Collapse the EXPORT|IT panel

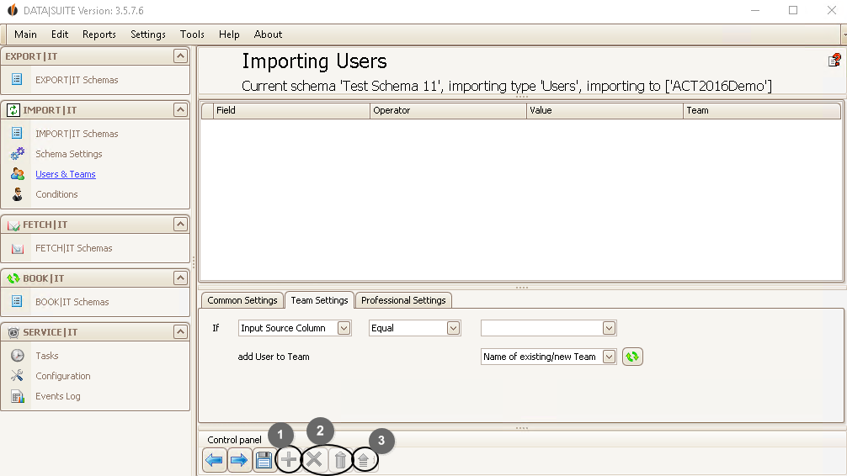(x=180, y=56)
